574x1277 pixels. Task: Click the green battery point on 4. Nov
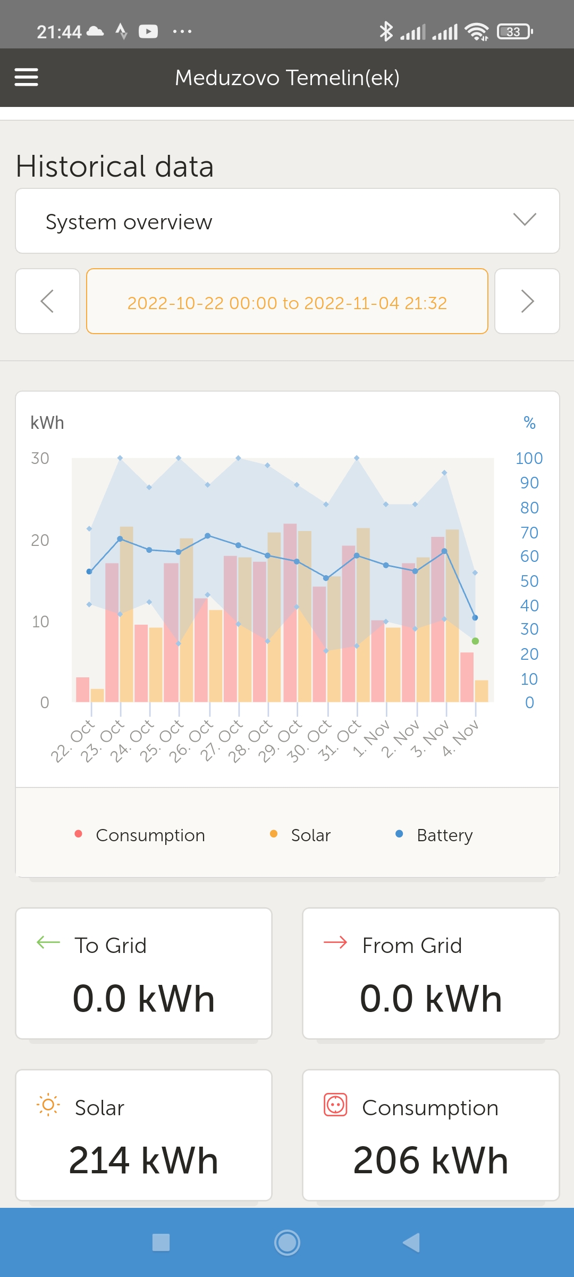(476, 641)
